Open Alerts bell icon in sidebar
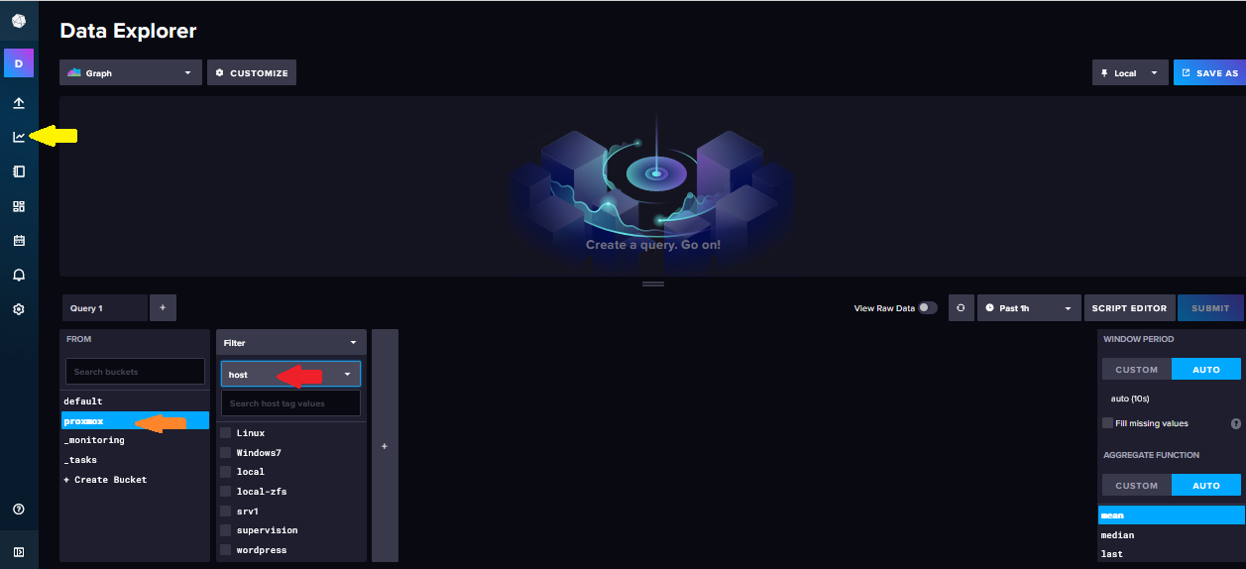The height and width of the screenshot is (569, 1246). coord(19,275)
